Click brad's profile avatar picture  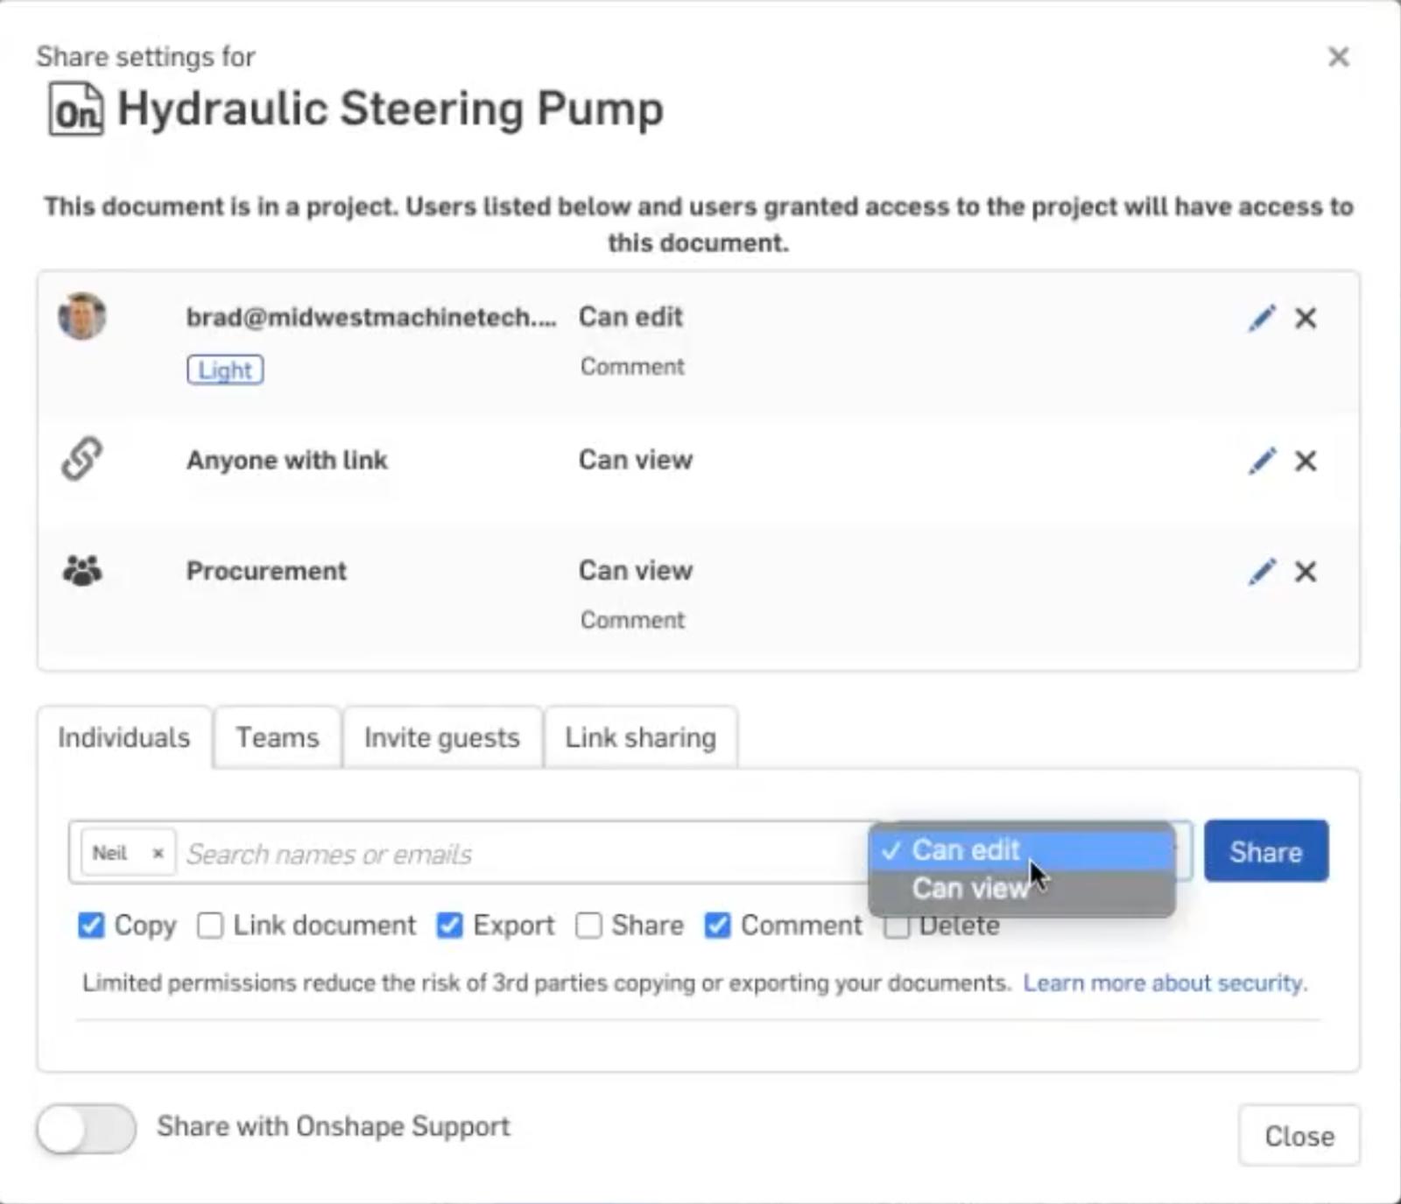(81, 316)
